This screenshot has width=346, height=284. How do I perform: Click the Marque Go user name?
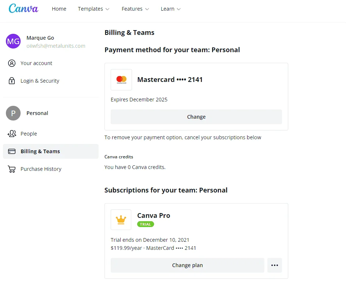(x=40, y=38)
